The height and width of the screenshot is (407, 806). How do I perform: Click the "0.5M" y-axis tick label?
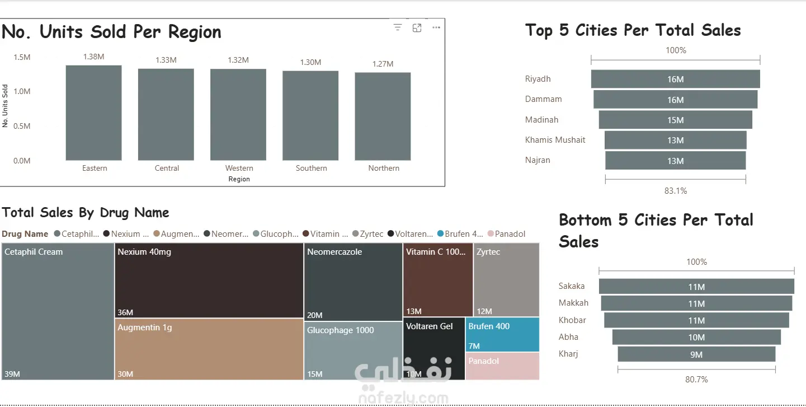[22, 126]
